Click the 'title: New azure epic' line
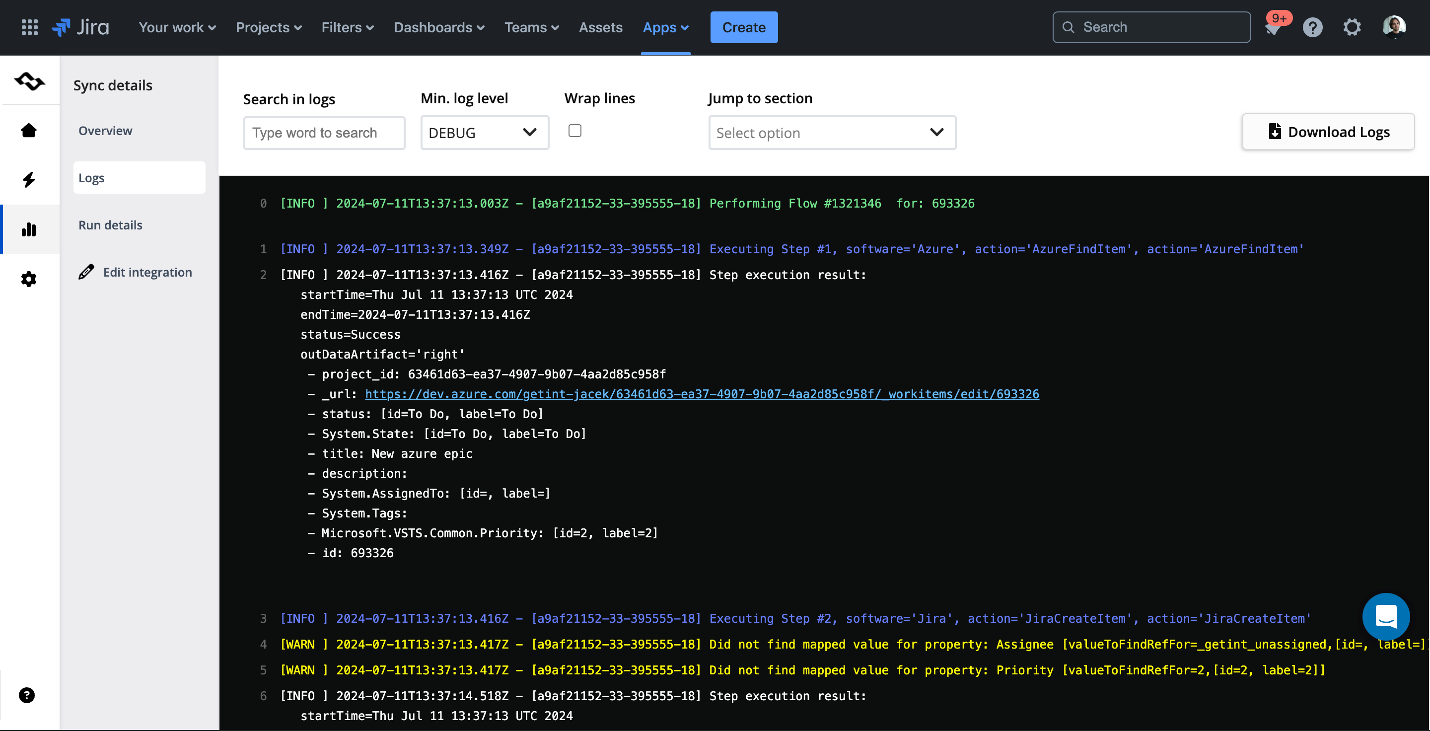1430x731 pixels. pyautogui.click(x=390, y=453)
